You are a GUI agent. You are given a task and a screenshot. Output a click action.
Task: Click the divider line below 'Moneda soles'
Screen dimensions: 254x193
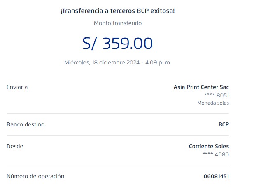click(x=117, y=113)
